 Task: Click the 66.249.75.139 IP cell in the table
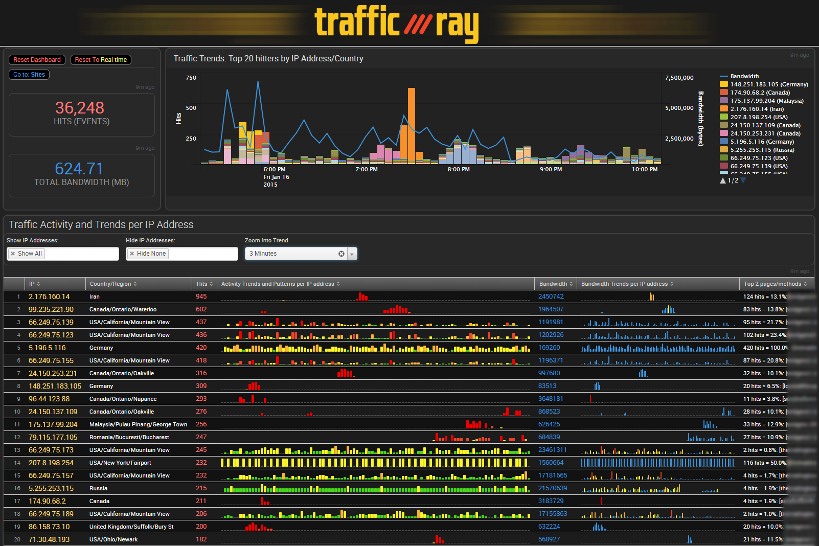(51, 322)
